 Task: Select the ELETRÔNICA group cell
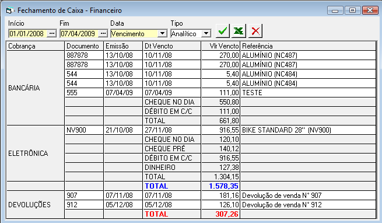pos(36,154)
